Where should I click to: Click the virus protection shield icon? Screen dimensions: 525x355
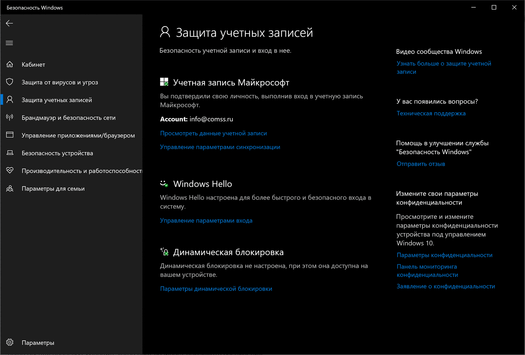tap(10, 82)
